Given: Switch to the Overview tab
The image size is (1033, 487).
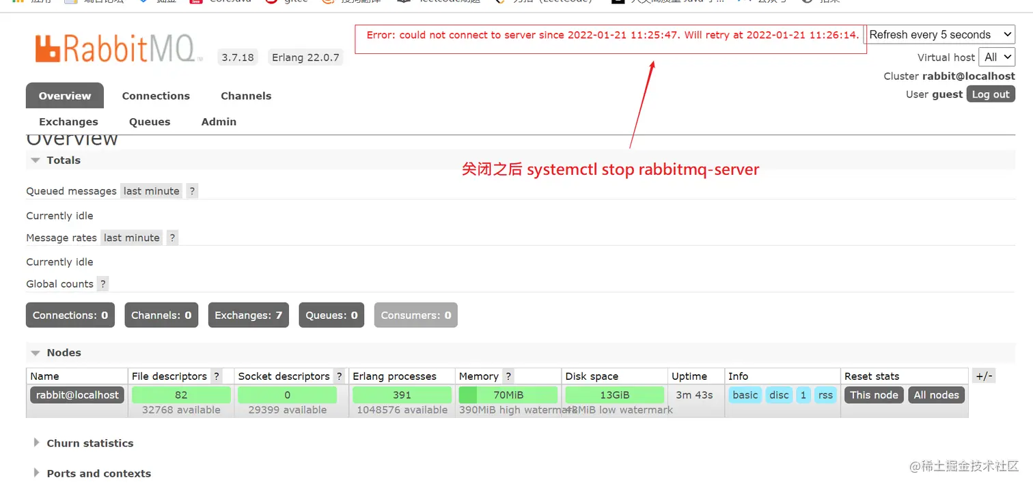Looking at the screenshot, I should coord(65,96).
